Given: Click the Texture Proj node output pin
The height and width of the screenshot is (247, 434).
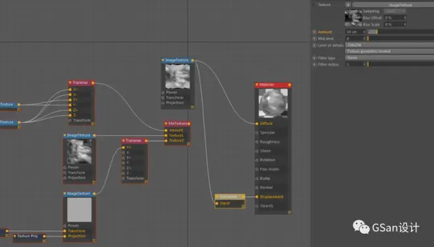Looking at the screenshot, I should point(44,236).
